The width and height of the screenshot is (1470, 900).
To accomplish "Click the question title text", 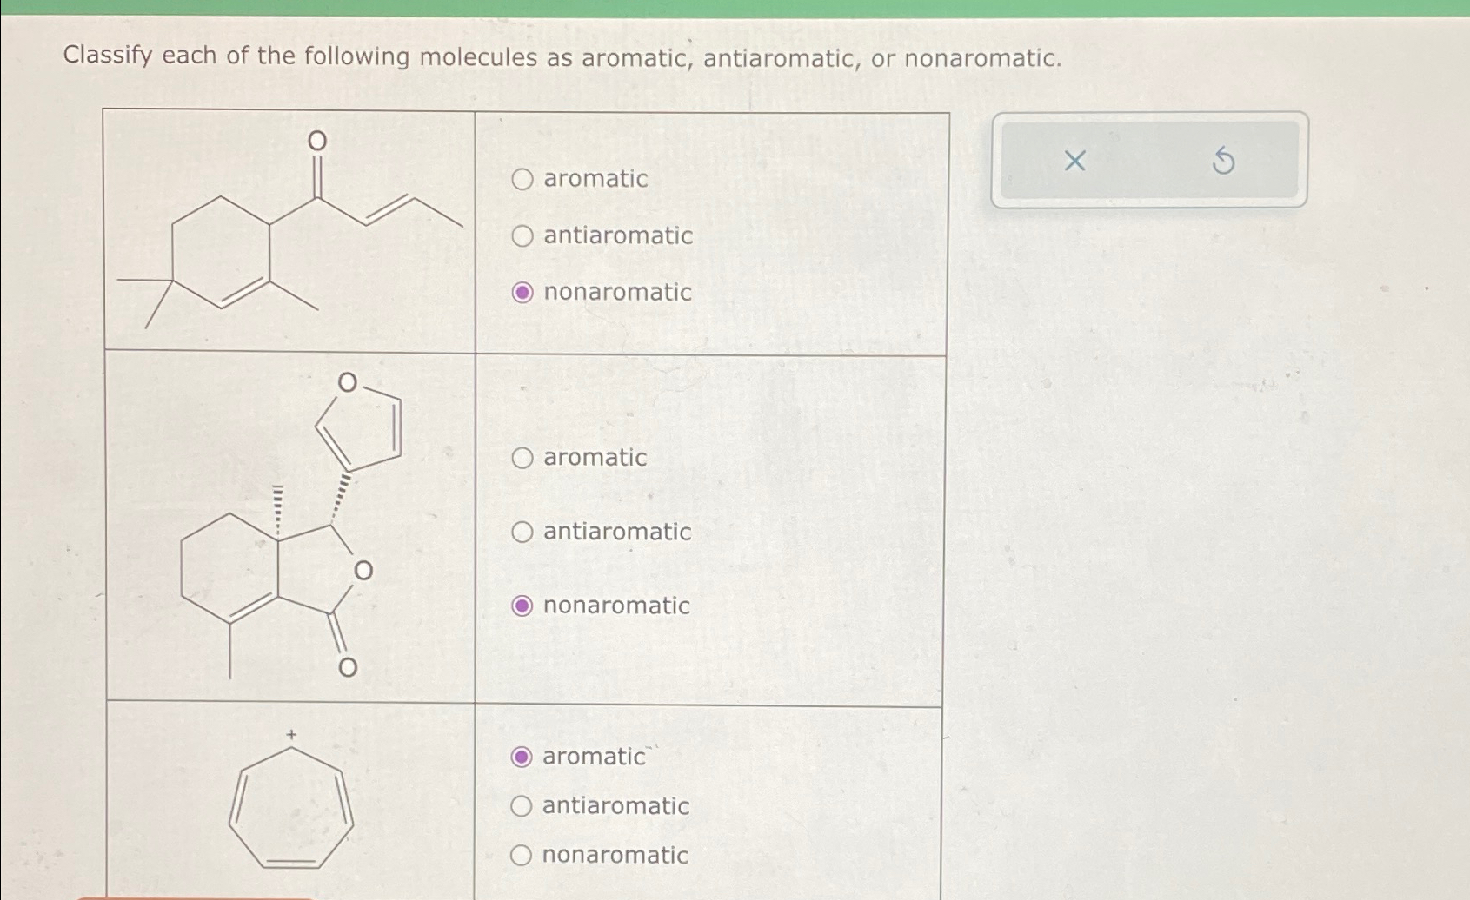I will [x=561, y=59].
